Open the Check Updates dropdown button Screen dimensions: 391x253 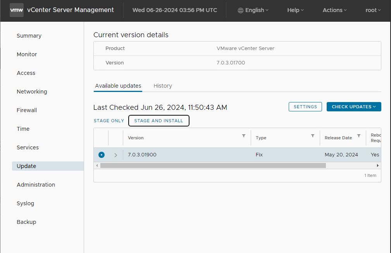tap(354, 107)
